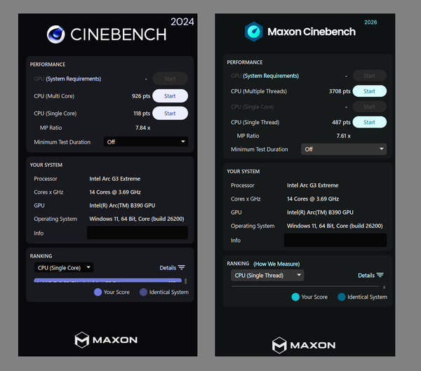Screen dimensions: 421x371
Task: Open System Requirements link in Cinebench 2024
Action: (x=73, y=79)
